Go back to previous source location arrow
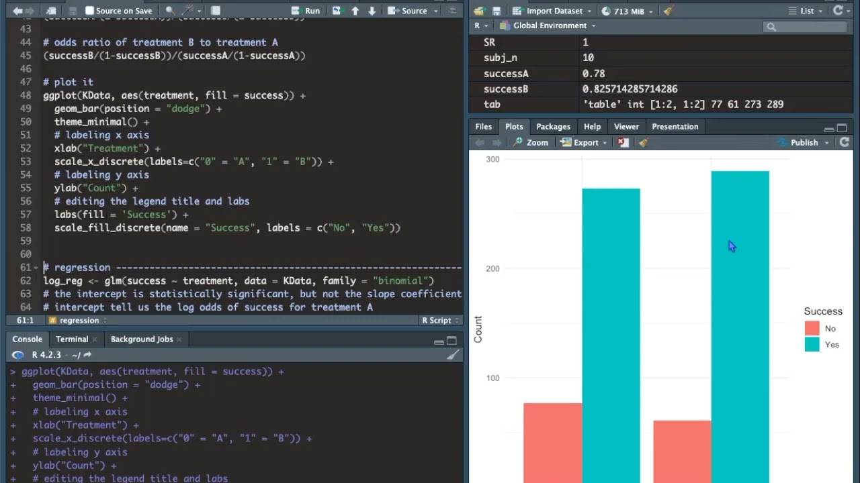This screenshot has width=860, height=483. [x=17, y=11]
